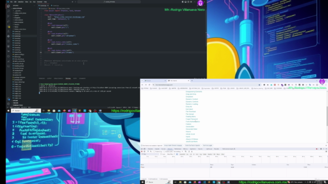Bookmark the page with the star icon
The width and height of the screenshot is (328, 184).
(x=259, y=85)
